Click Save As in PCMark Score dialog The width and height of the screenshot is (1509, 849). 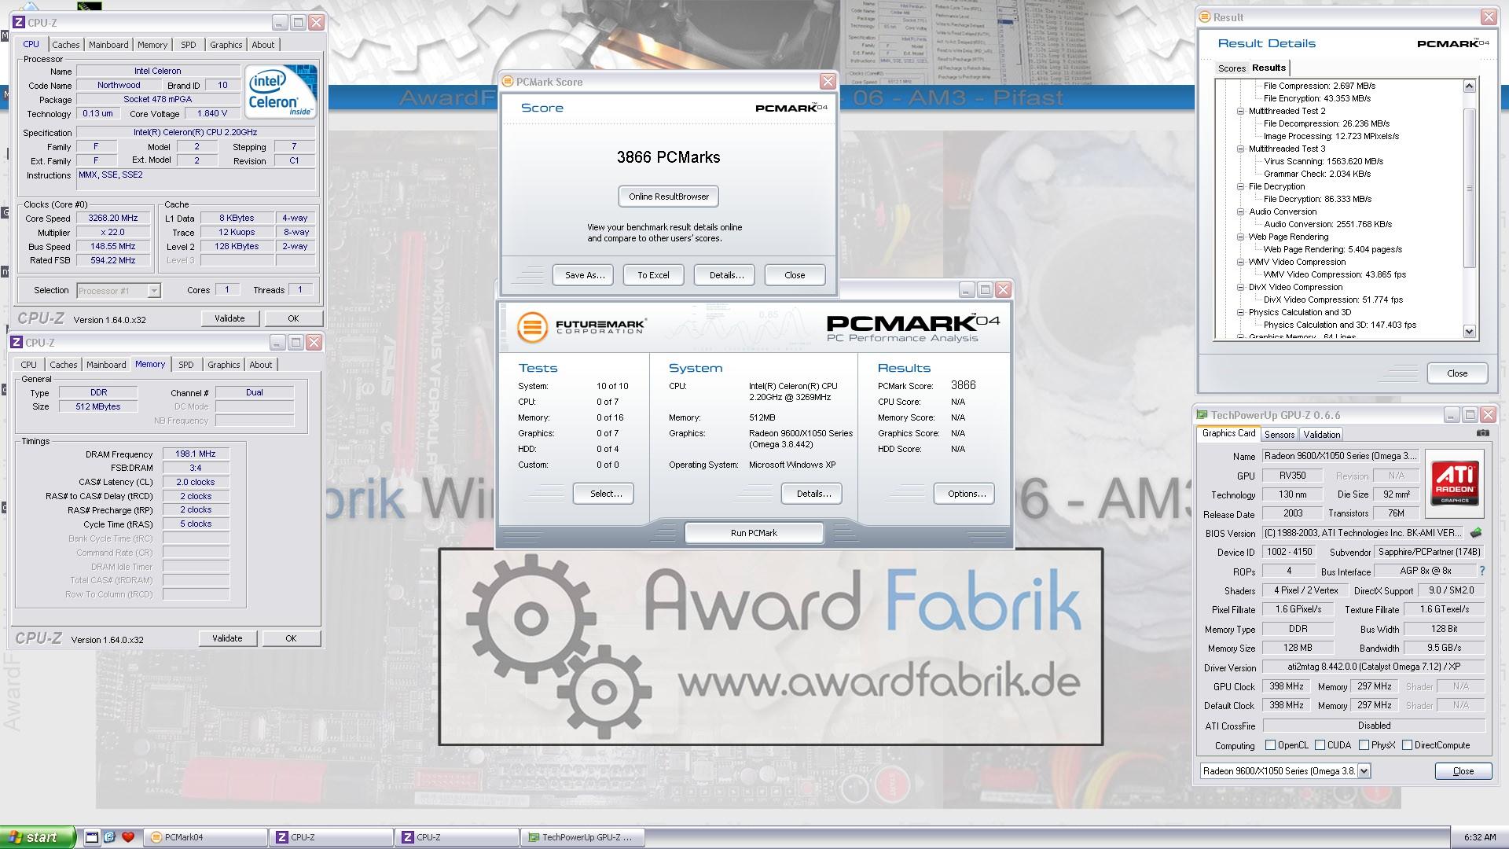tap(584, 275)
